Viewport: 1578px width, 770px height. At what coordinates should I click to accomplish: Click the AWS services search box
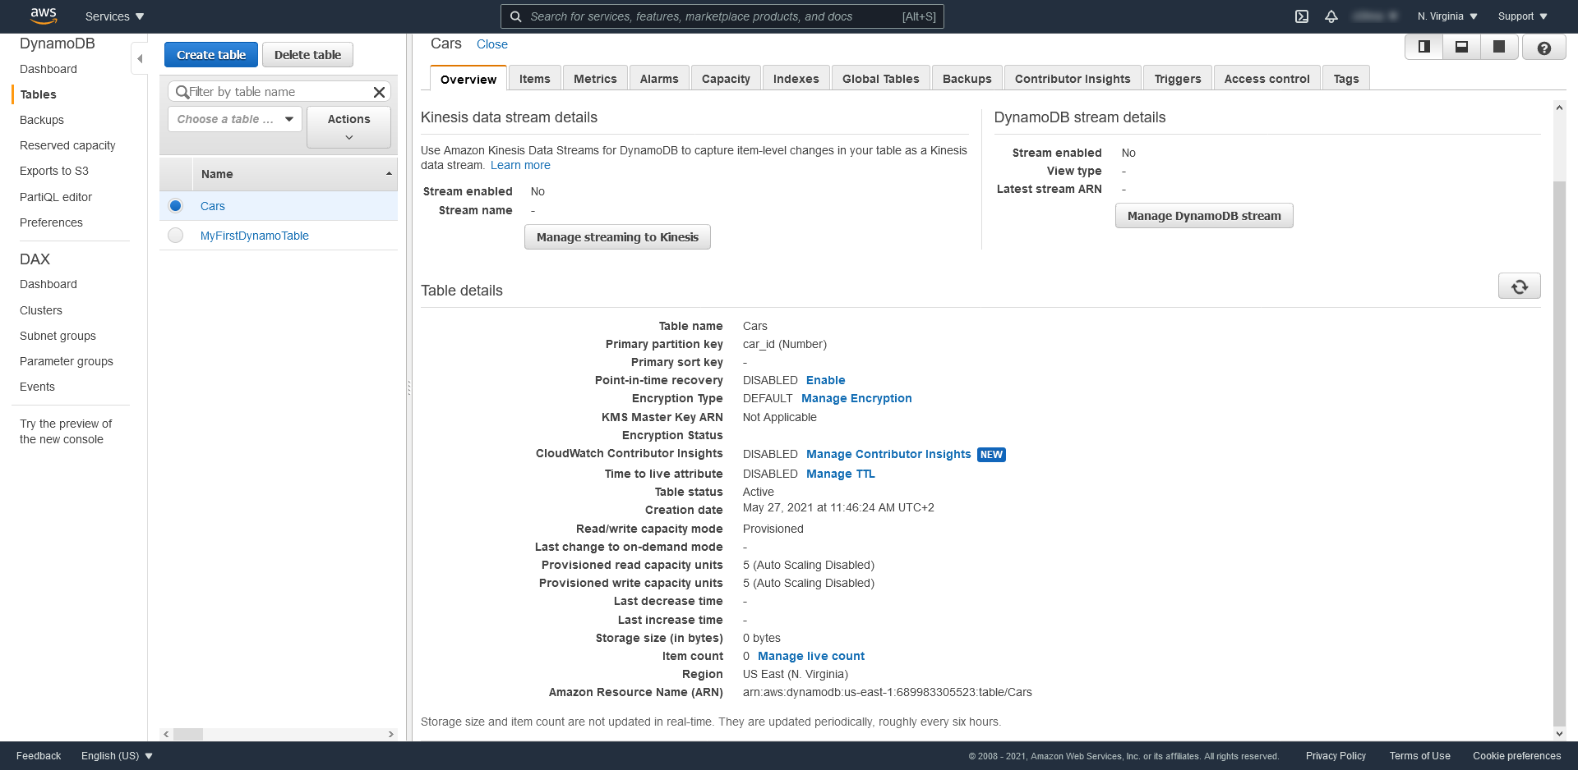coord(722,16)
